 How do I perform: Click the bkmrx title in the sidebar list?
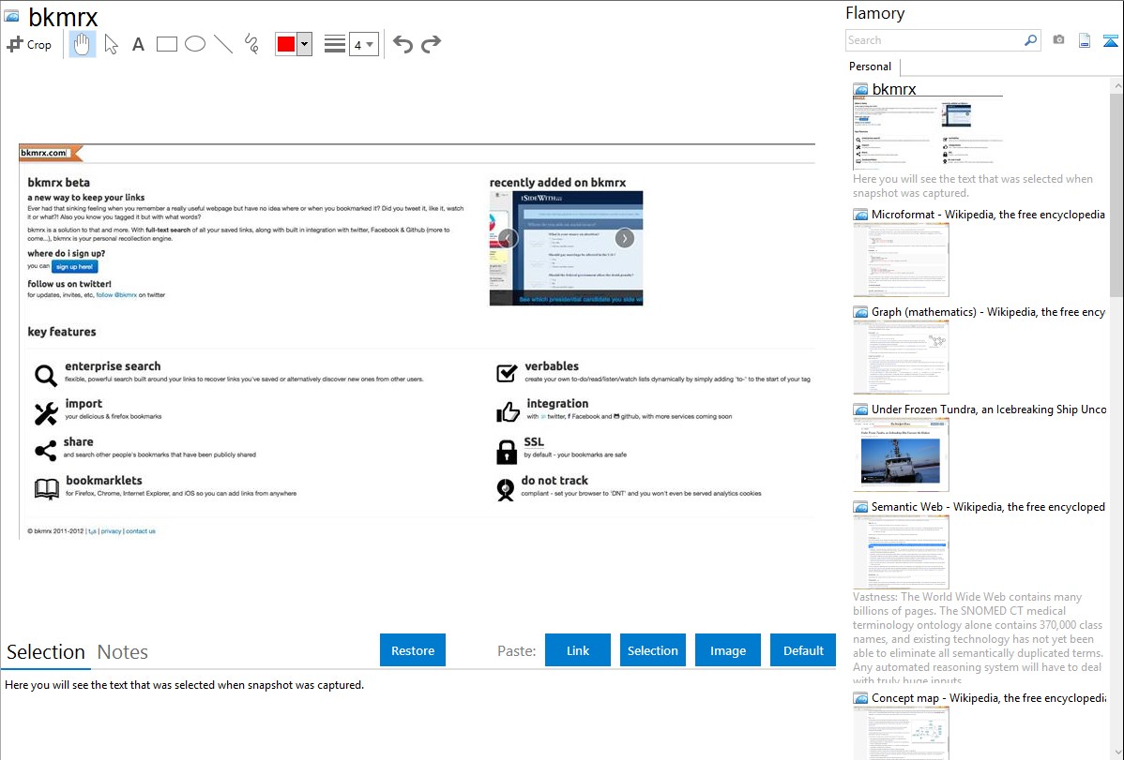tap(894, 89)
